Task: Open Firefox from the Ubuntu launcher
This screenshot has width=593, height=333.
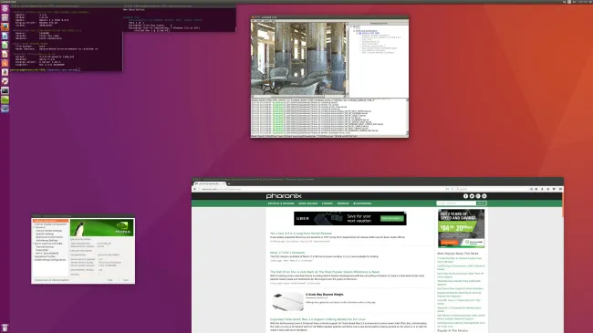Action: pyautogui.click(x=5, y=26)
